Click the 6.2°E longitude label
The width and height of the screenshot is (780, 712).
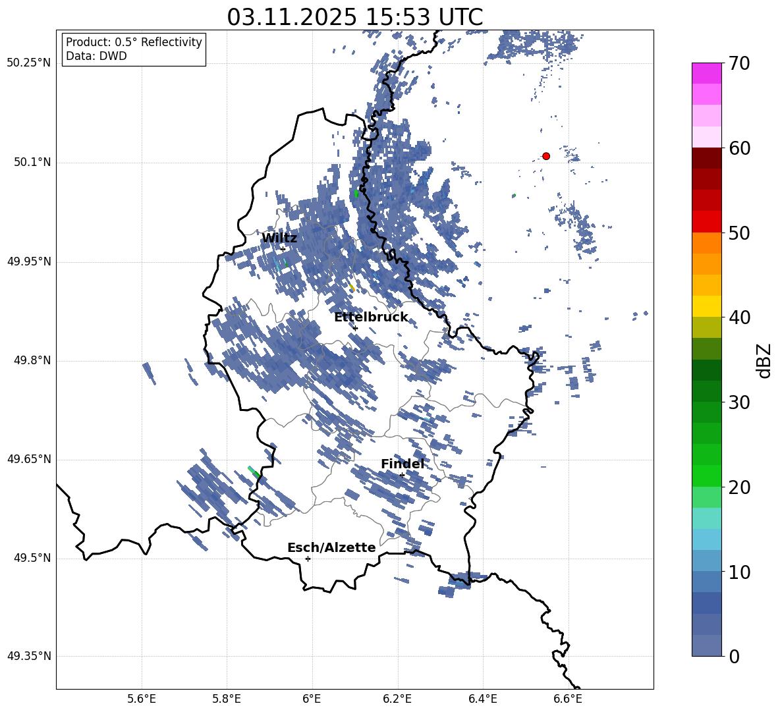click(397, 699)
